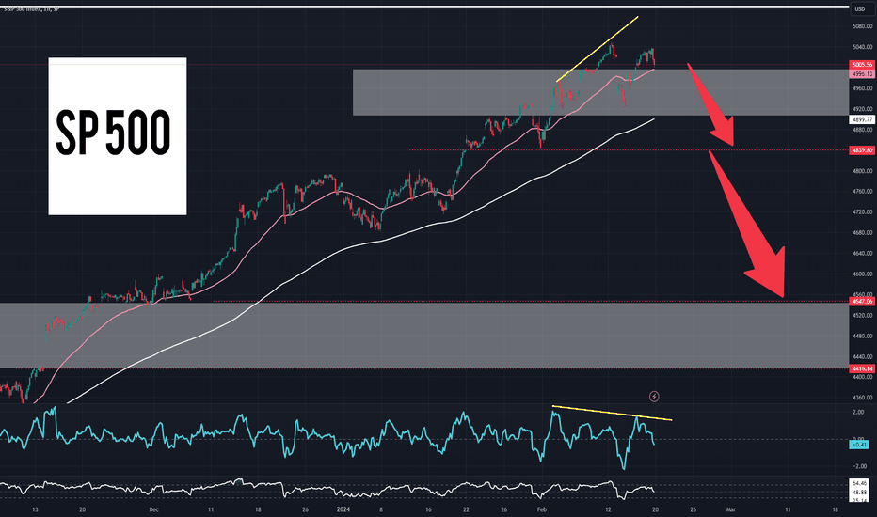Click the 4720.00 price scale tick

(x=863, y=211)
